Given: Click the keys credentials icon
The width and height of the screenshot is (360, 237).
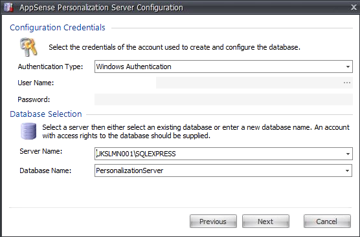Looking at the screenshot, I should (28, 47).
